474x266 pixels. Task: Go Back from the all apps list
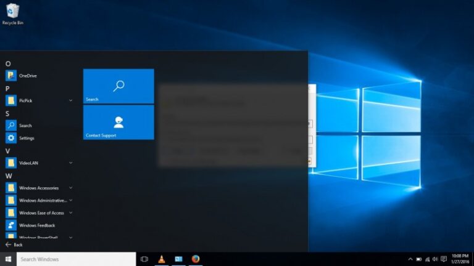(14, 244)
